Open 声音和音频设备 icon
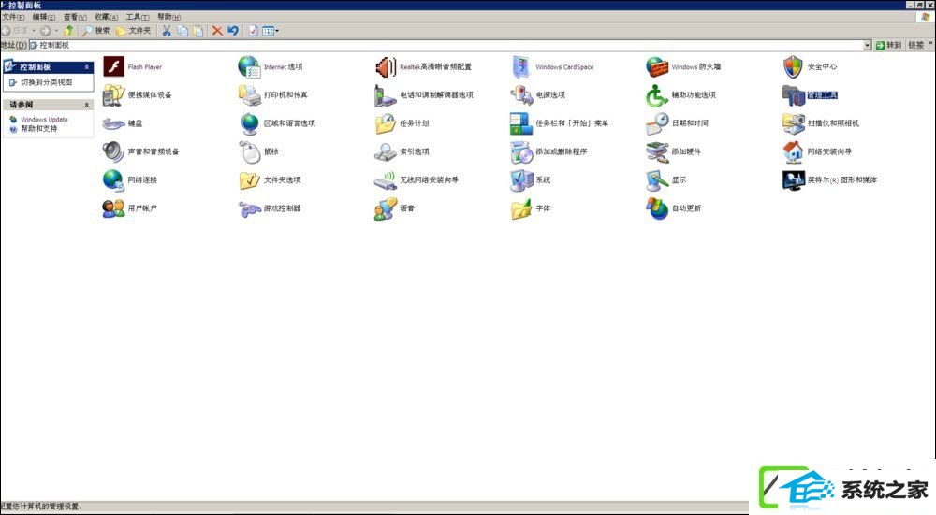936x515 pixels. 113,151
